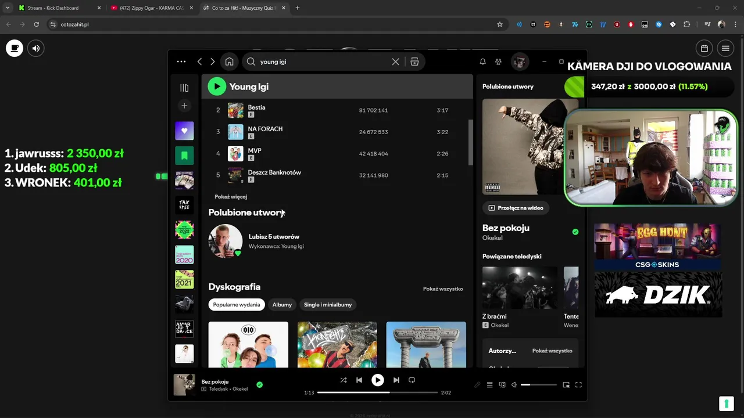Skip to next track

pyautogui.click(x=396, y=380)
